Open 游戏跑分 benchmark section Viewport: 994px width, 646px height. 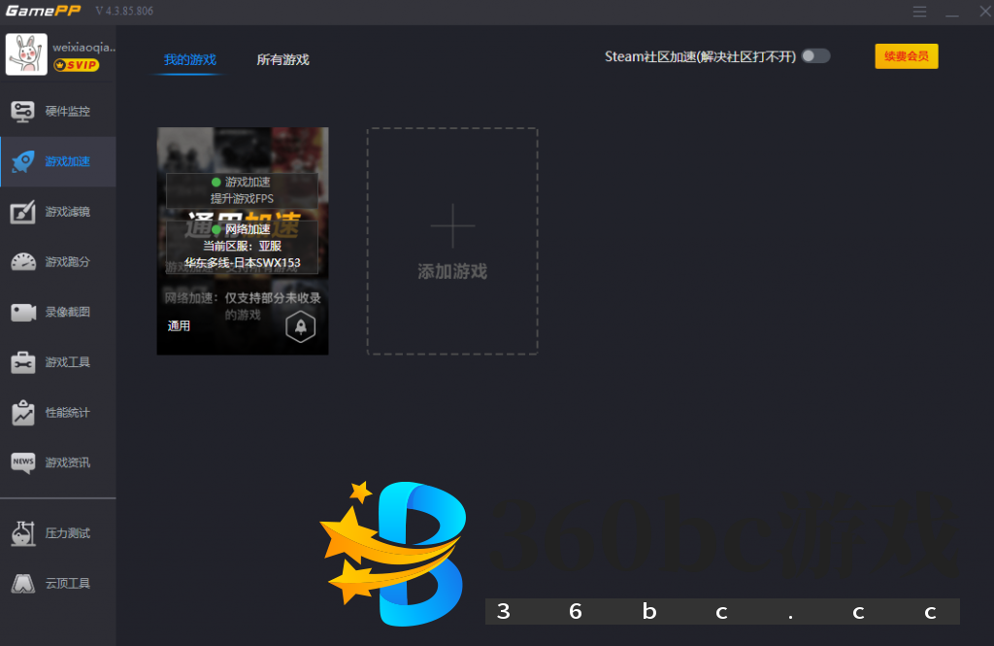(58, 262)
